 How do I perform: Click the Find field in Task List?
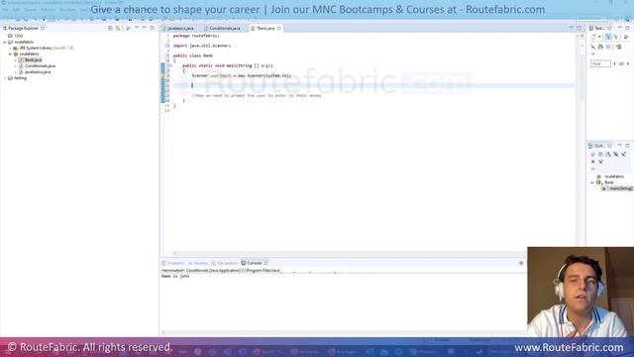pos(600,63)
